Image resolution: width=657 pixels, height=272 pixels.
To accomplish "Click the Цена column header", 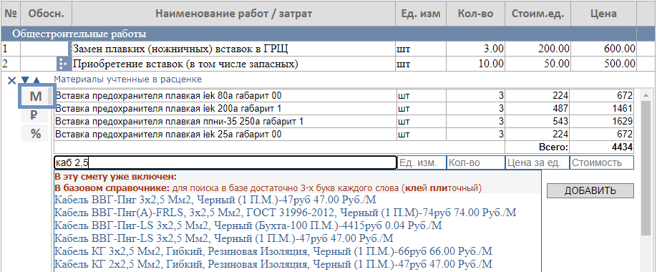I will [x=604, y=14].
